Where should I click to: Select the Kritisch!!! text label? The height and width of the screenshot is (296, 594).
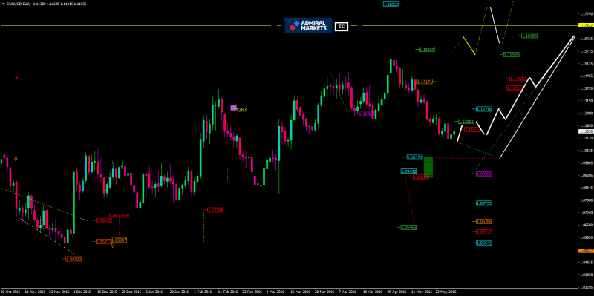120,216
